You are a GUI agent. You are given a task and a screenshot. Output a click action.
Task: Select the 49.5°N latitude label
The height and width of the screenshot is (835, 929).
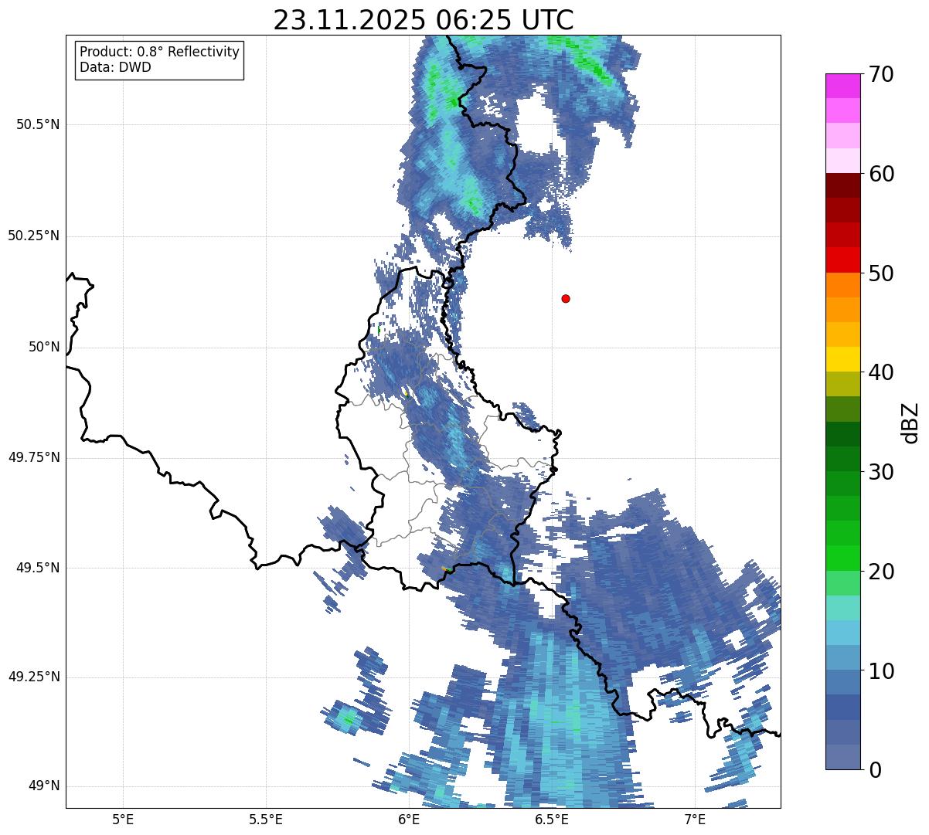[38, 568]
